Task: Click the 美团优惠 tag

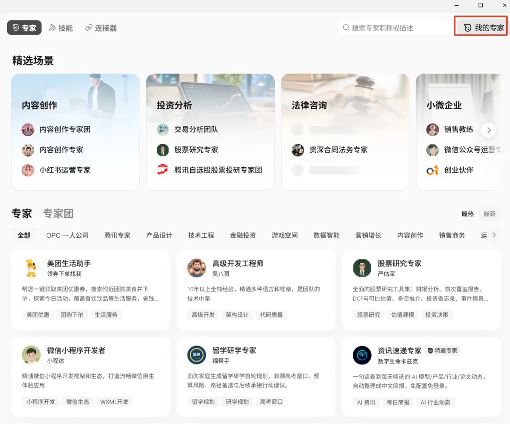Action: 38,315
